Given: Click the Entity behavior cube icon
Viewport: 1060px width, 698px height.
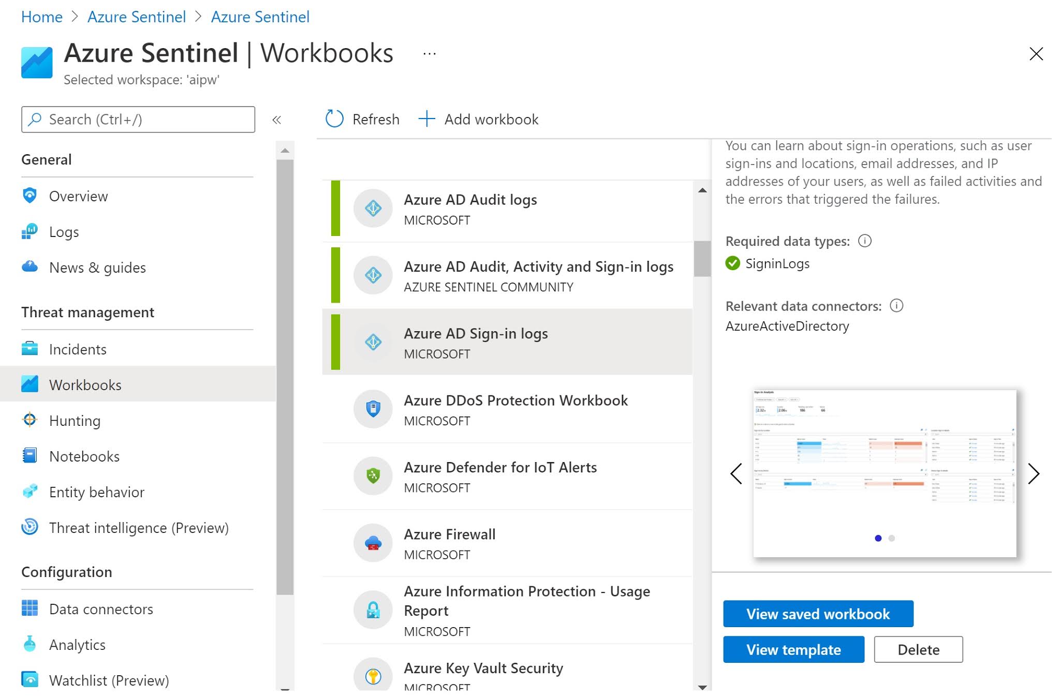Looking at the screenshot, I should 31,492.
